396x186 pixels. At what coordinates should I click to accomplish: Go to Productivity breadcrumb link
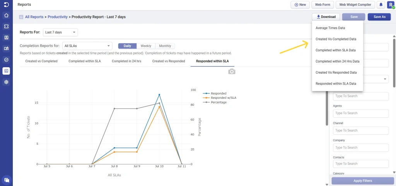58,17
